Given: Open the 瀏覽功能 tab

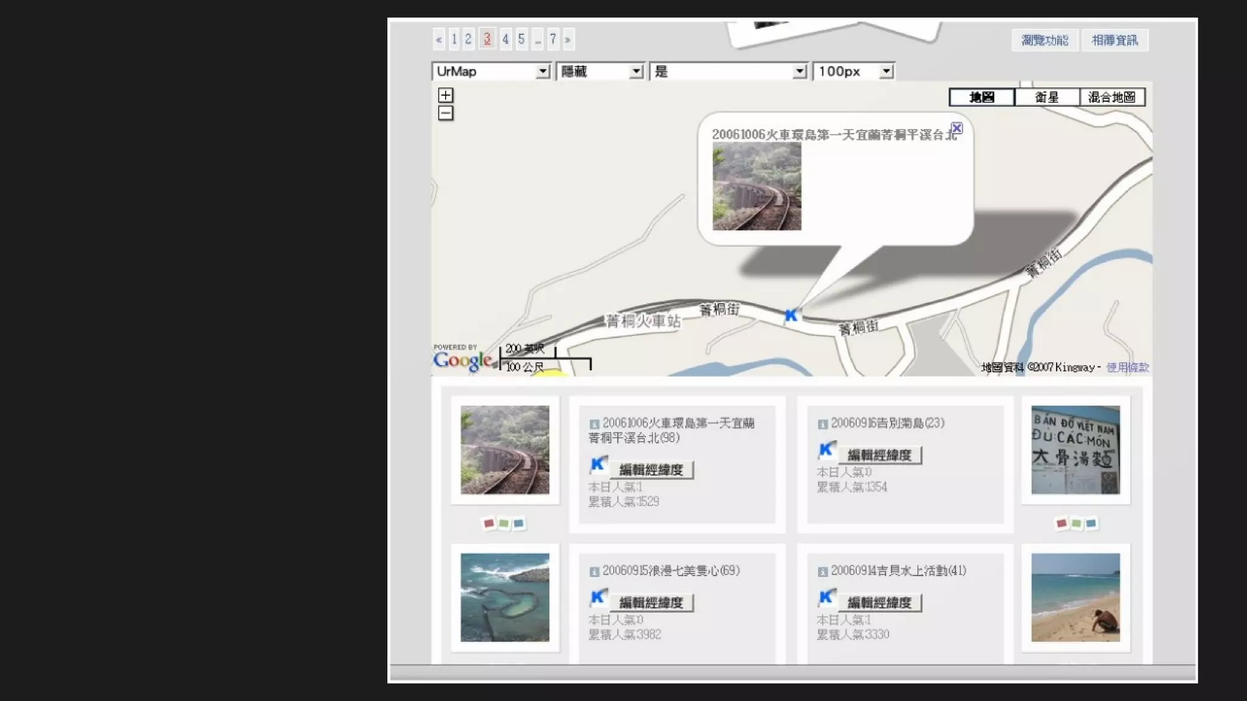Looking at the screenshot, I should (x=1044, y=41).
